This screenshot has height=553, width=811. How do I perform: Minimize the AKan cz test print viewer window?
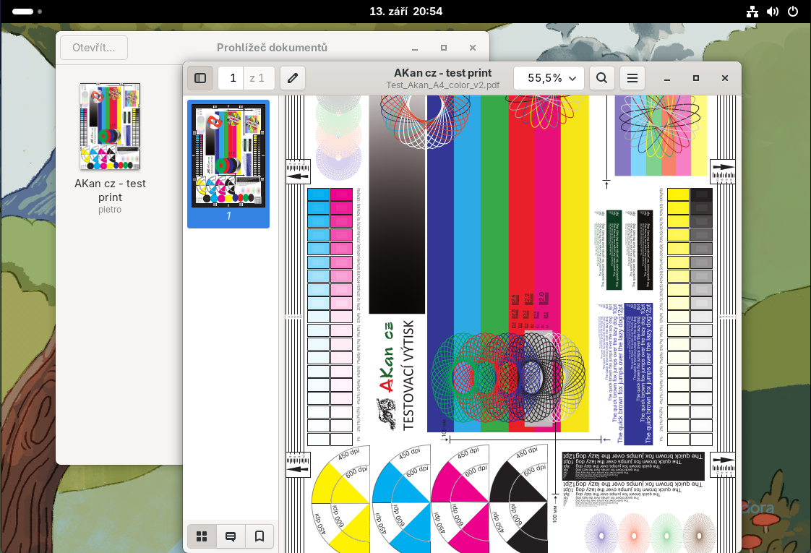(x=667, y=78)
